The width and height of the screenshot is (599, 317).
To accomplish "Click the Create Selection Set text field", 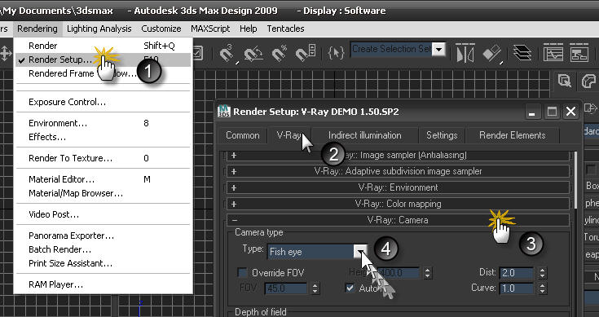I will tap(391, 49).
